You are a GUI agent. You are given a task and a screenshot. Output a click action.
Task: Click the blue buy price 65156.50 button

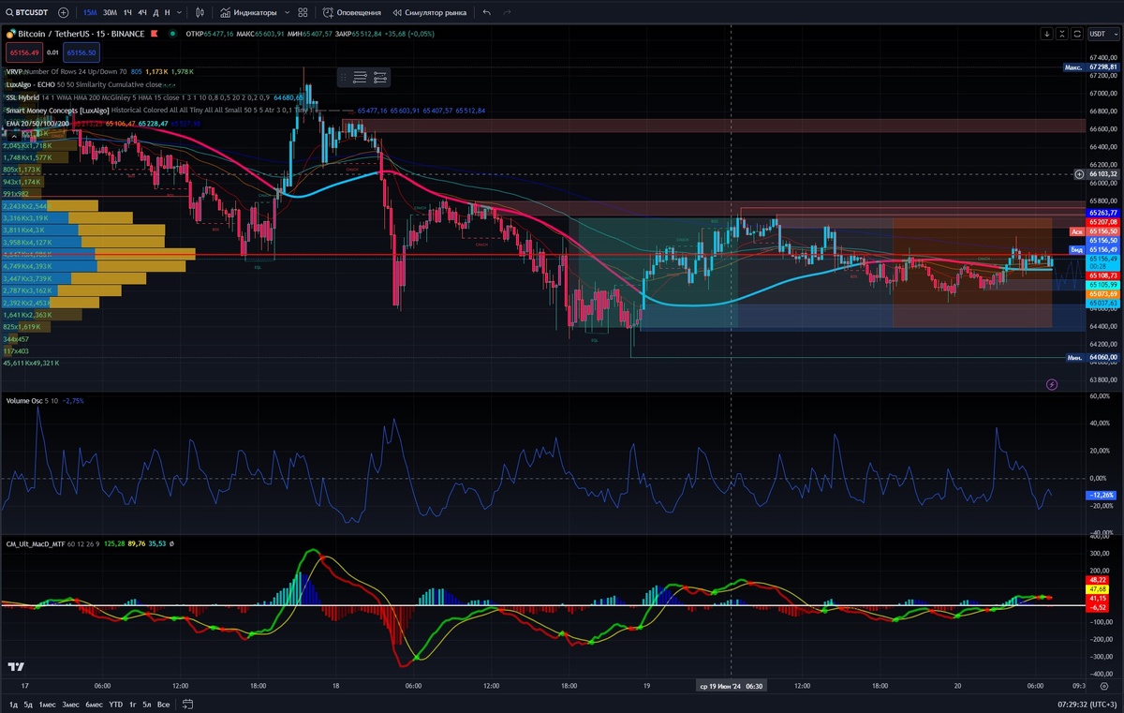pos(82,52)
